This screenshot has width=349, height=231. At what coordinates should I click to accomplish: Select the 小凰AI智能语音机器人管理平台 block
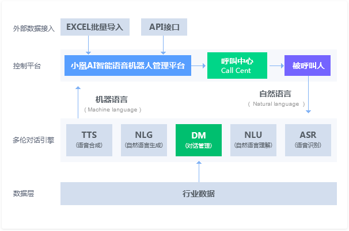tap(128, 66)
